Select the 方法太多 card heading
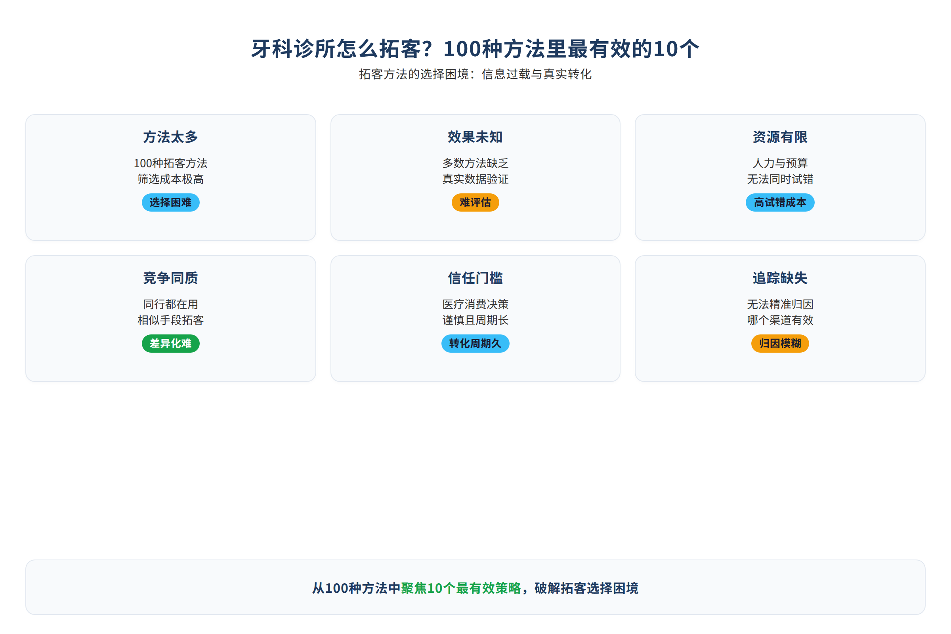Screen dimensions: 951x634 (x=171, y=137)
